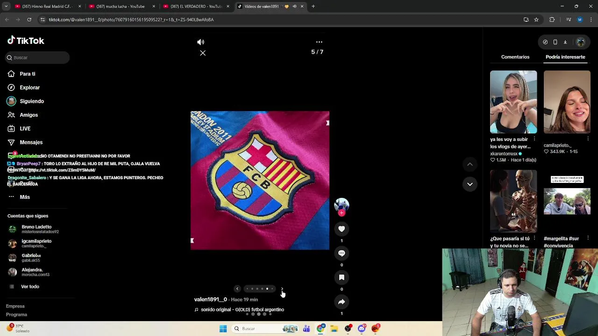Open File Explorer from taskbar

pos(334,329)
